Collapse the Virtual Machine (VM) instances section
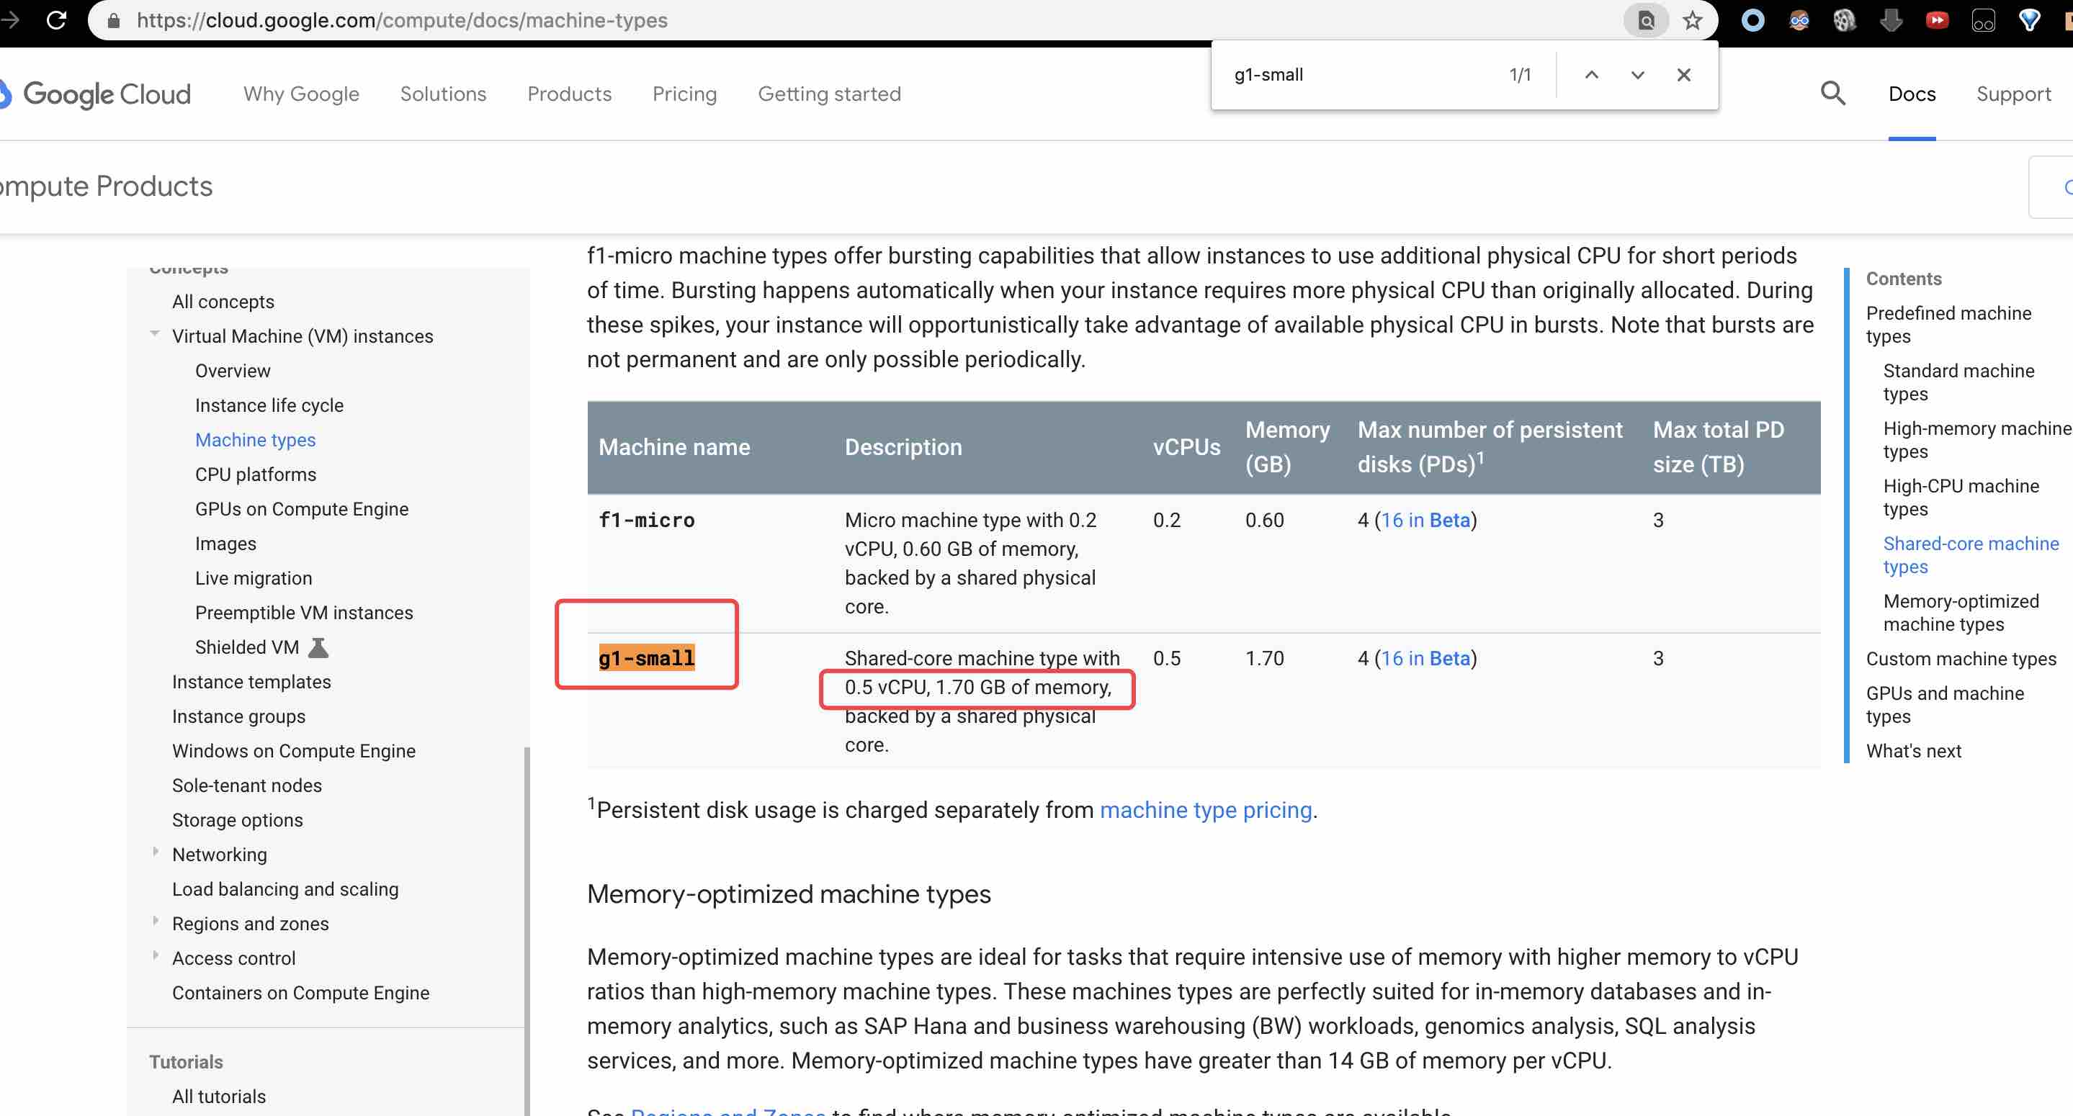Image resolution: width=2073 pixels, height=1116 pixels. pos(155,334)
